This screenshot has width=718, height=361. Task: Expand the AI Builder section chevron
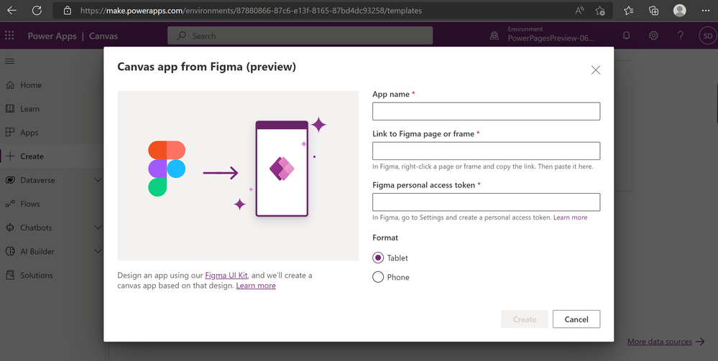pos(98,251)
